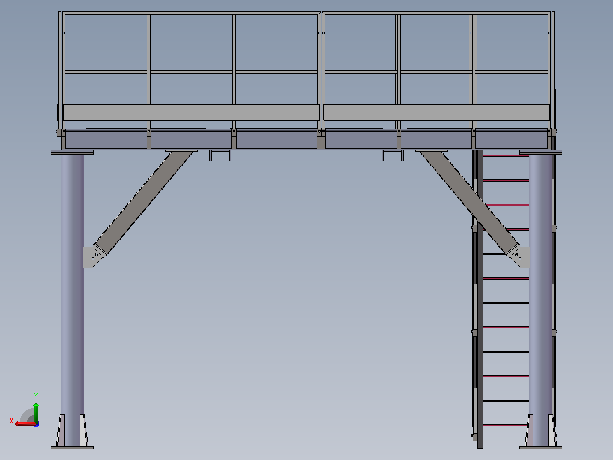Select the bracket joining the left brace to the column
This screenshot has width=613, height=460.
click(93, 257)
